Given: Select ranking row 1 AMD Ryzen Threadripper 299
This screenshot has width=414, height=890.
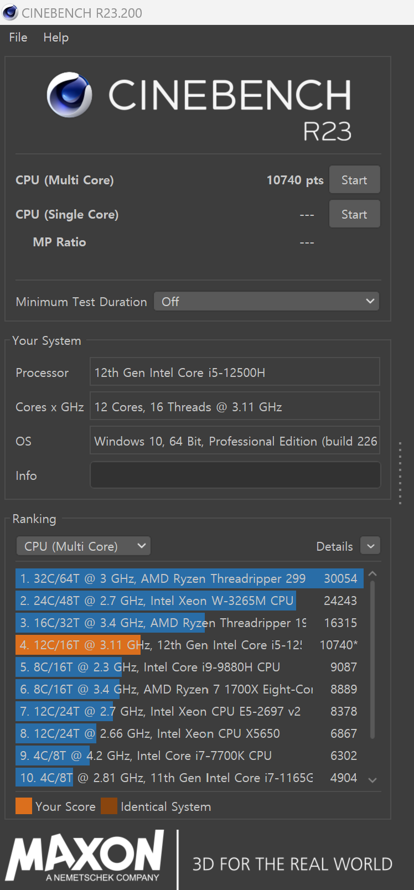Looking at the screenshot, I should point(189,578).
